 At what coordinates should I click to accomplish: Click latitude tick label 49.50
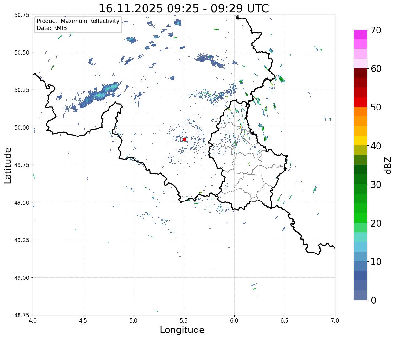22,202
